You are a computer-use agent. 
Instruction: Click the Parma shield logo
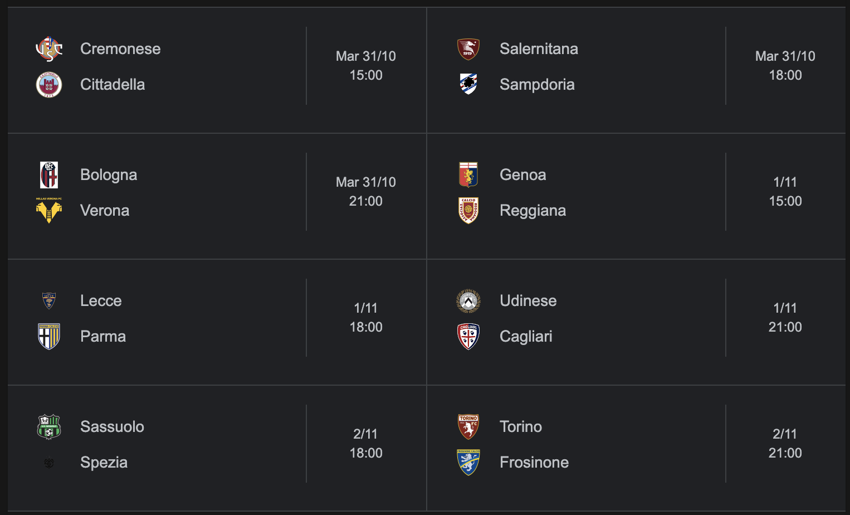click(49, 337)
